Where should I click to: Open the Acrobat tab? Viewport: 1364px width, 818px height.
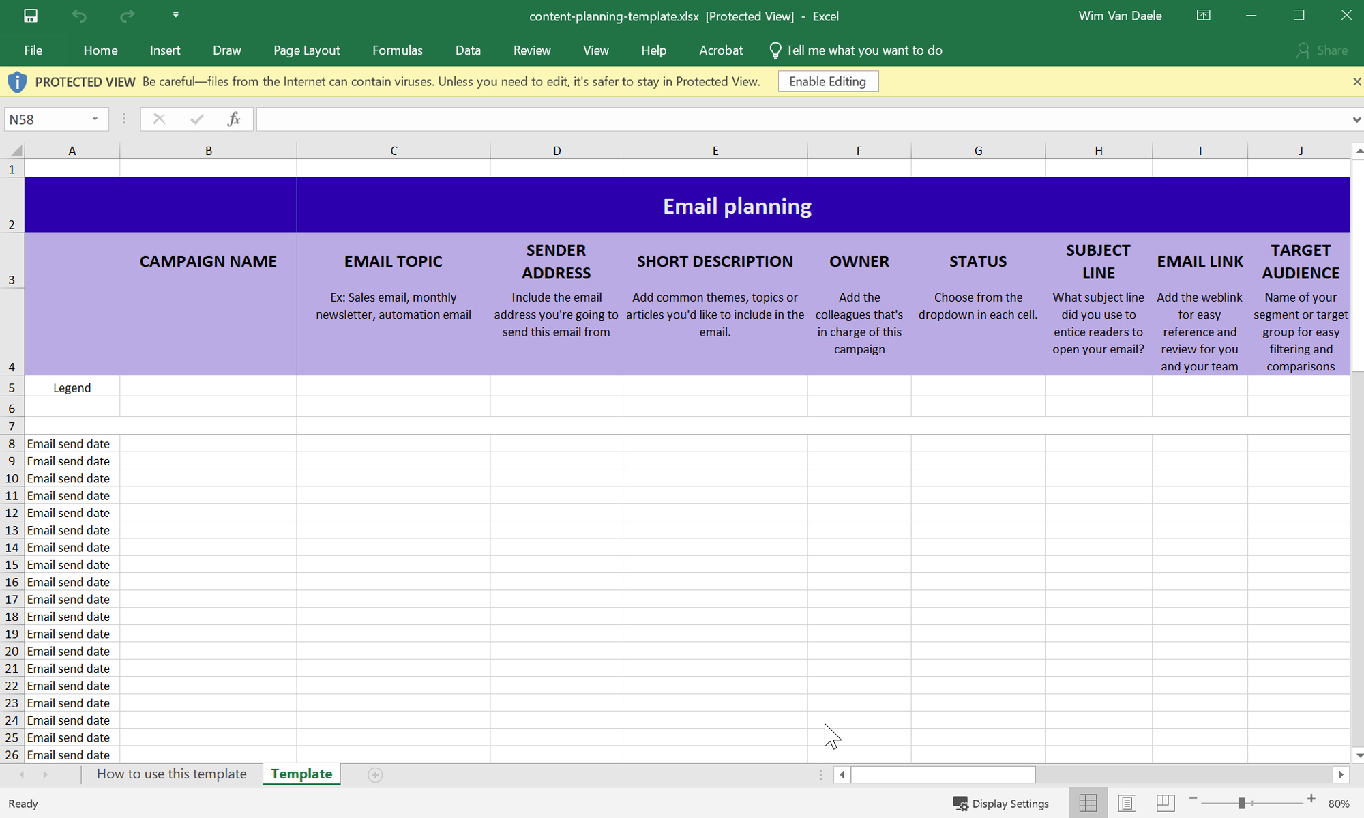pos(721,50)
